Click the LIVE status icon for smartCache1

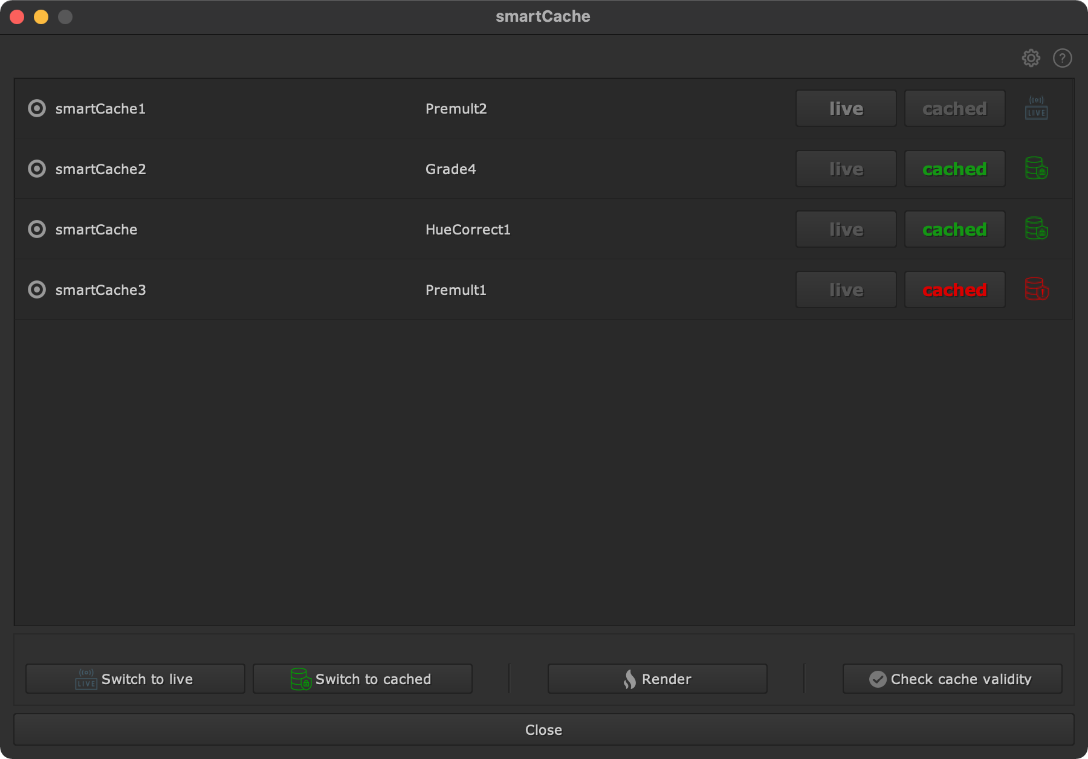click(1036, 109)
